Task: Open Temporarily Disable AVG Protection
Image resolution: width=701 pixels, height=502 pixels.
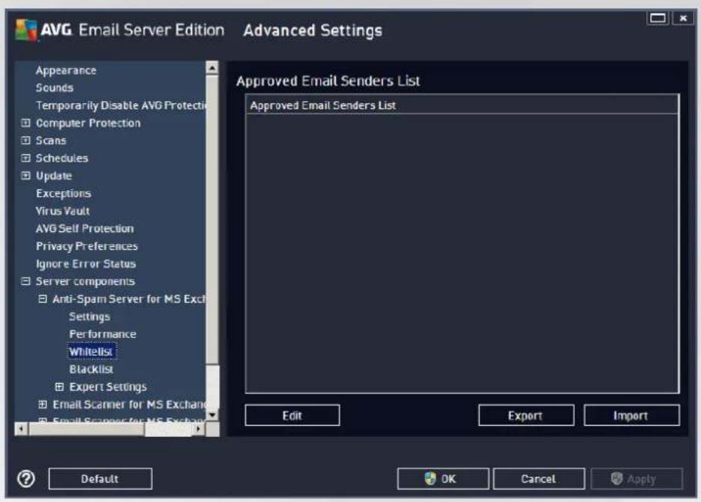Action: point(120,105)
